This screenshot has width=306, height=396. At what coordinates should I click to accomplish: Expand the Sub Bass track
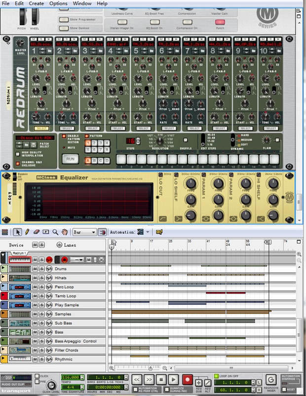pyautogui.click(x=4, y=323)
